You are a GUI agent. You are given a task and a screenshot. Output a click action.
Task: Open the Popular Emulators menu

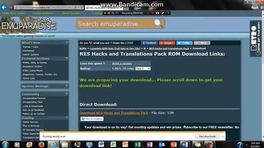[x=42, y=13]
